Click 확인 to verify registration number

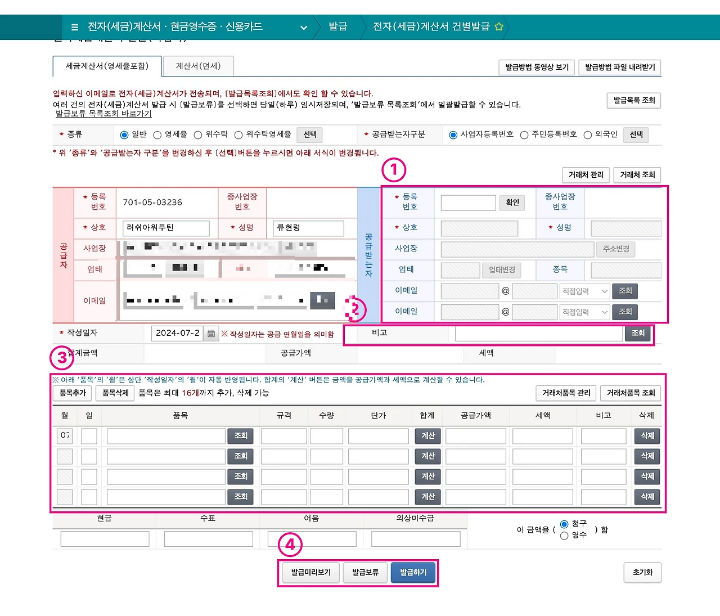[511, 203]
